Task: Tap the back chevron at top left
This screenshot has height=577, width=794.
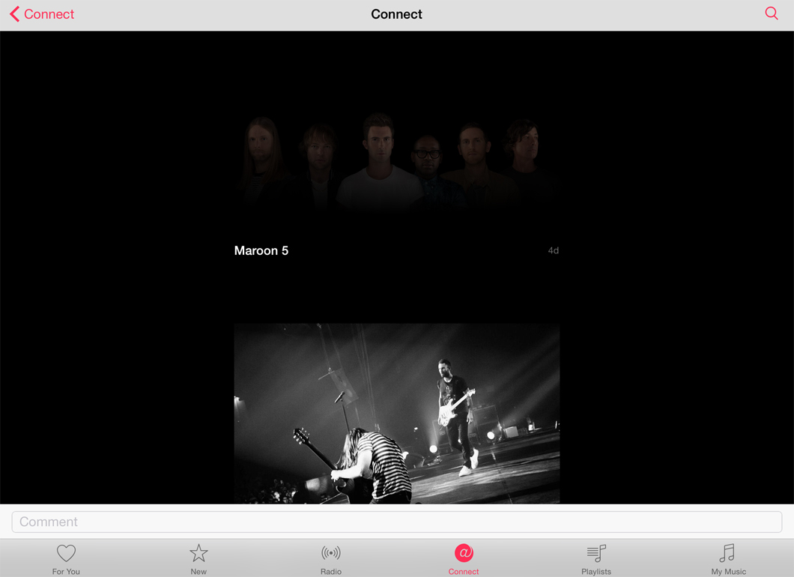Action: click(x=13, y=13)
